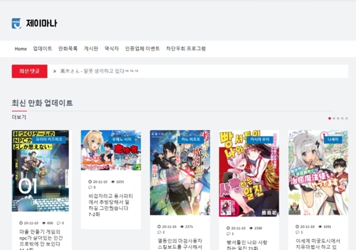Viewport: 356px width, 250px height.
Task: Open title 비겁자라고 용사파티에서 추방당해서
Action: (111, 205)
